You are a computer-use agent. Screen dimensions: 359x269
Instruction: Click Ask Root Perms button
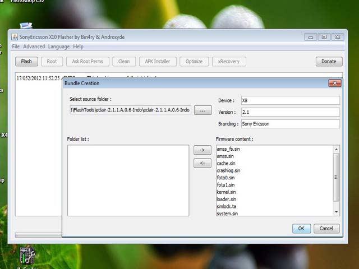coord(88,62)
